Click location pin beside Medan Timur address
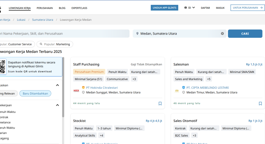Viewport: 265px width, 144px height. coord(183,92)
